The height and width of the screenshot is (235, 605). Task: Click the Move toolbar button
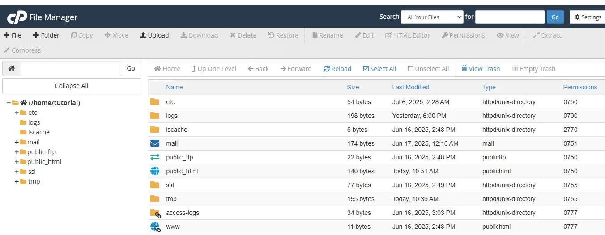point(116,35)
